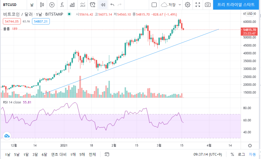Select the 6달 range

click(x=44, y=154)
